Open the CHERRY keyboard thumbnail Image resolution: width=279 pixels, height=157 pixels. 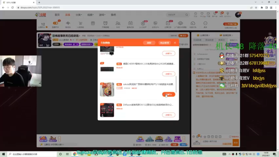[107, 69]
